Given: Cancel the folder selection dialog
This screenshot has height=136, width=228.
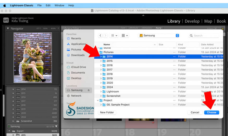Looking at the screenshot, I should [x=195, y=112].
